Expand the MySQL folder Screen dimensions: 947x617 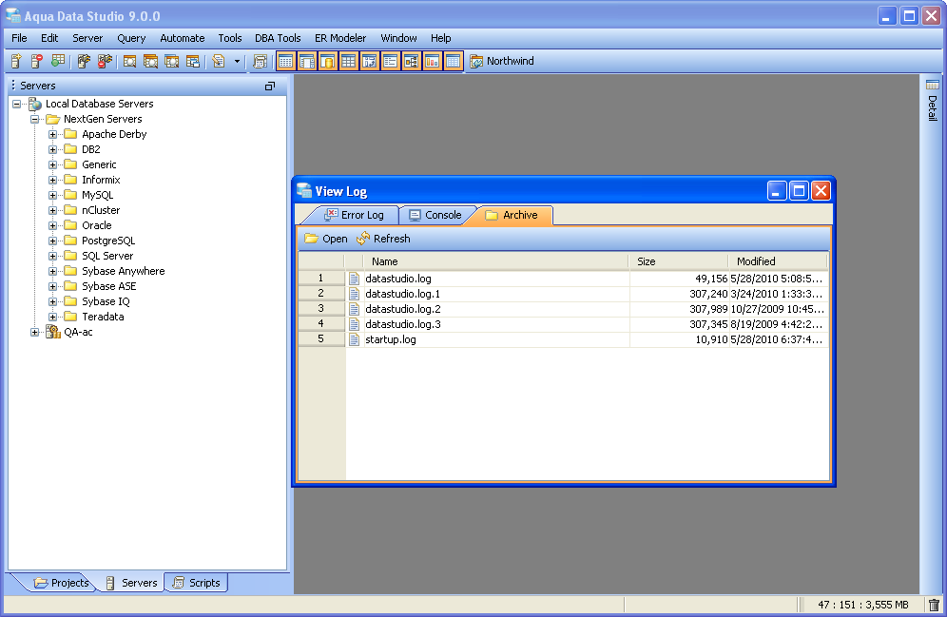tap(53, 195)
